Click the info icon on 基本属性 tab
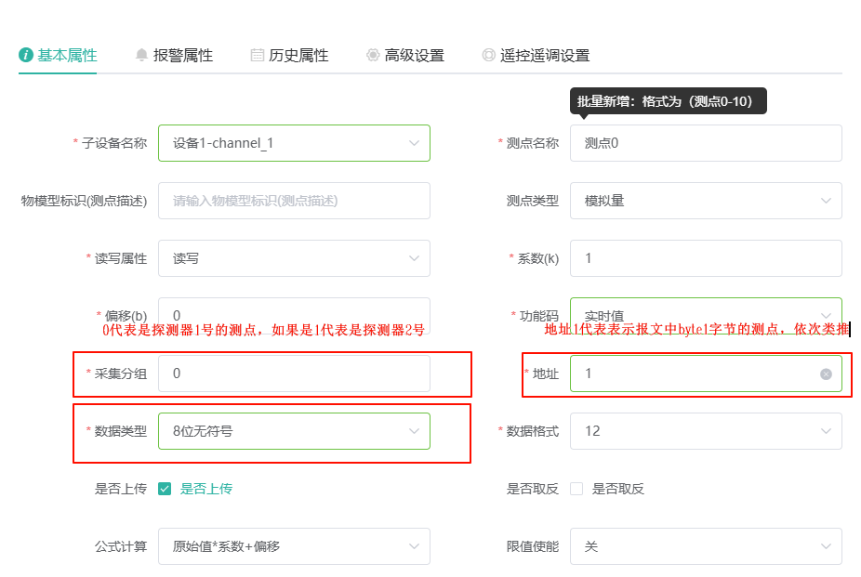The width and height of the screenshot is (861, 577). [x=26, y=55]
